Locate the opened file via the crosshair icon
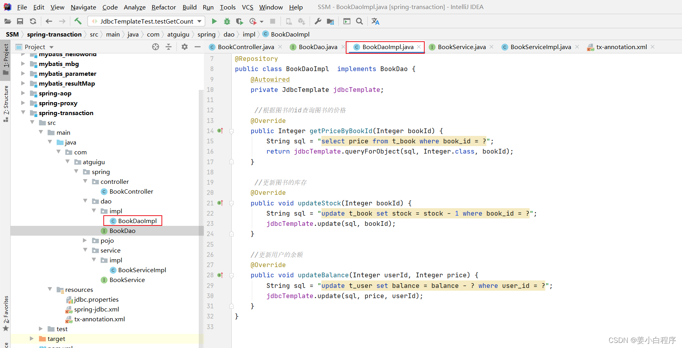Image resolution: width=682 pixels, height=348 pixels. 156,47
